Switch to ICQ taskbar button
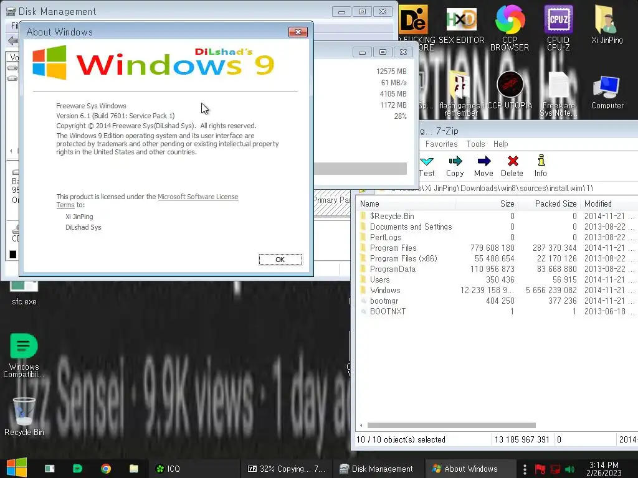 196,469
